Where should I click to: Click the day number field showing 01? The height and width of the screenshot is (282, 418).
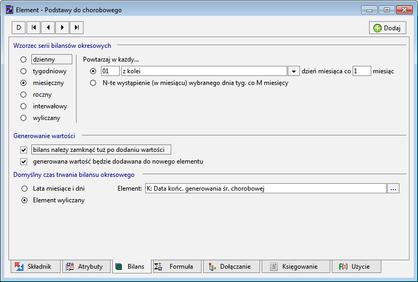[110, 71]
